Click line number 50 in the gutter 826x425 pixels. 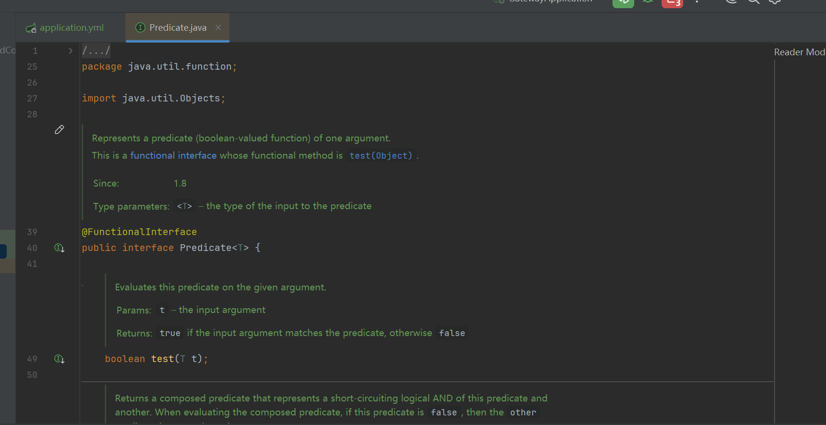point(32,375)
